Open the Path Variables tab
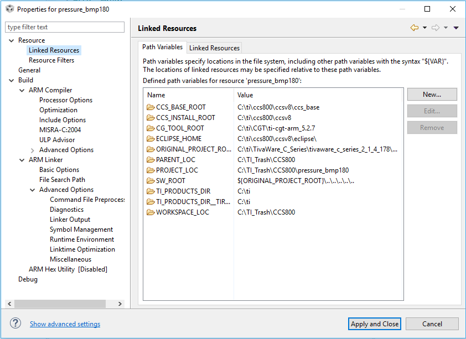 coord(162,47)
